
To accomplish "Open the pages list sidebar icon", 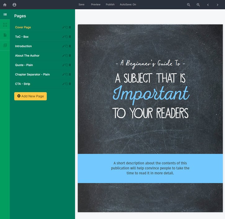I will tap(5, 15).
